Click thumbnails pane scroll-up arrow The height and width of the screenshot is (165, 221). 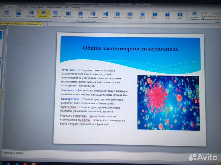(6, 30)
